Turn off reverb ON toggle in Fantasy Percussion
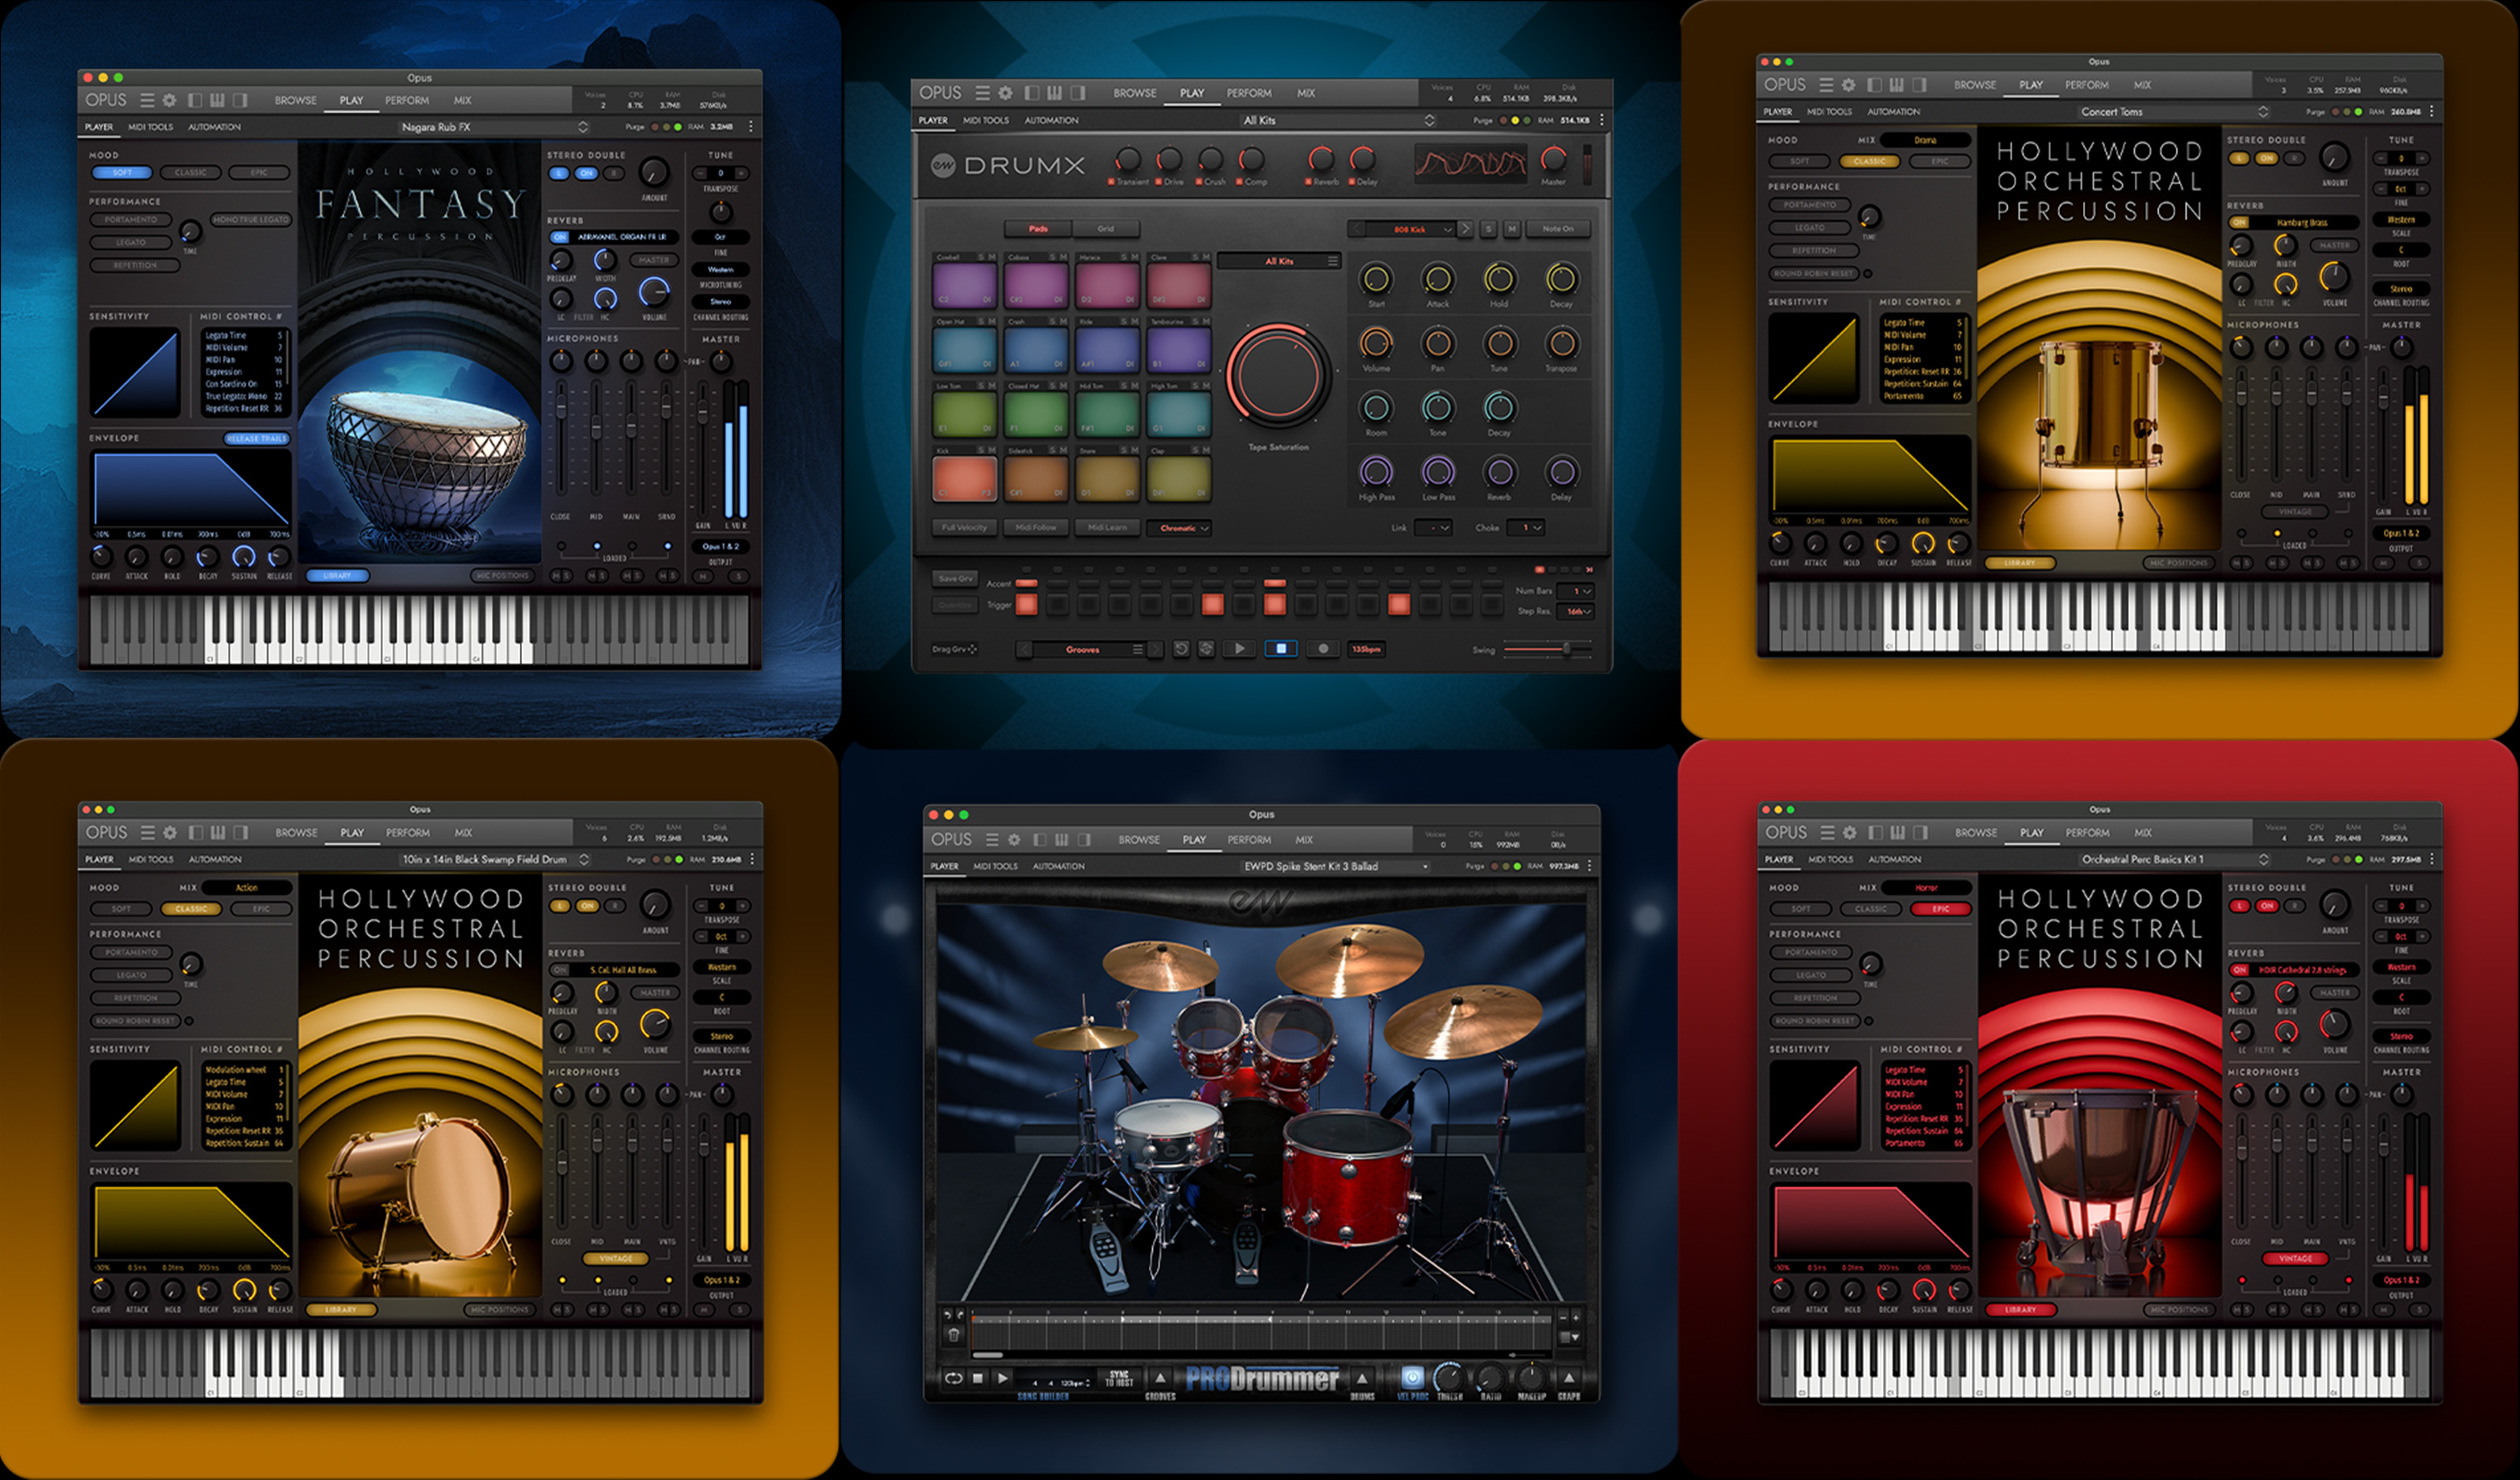This screenshot has width=2520, height=1480. point(559,237)
